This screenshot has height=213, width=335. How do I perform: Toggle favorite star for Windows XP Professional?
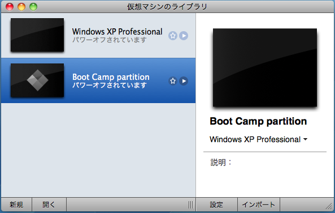click(x=173, y=36)
